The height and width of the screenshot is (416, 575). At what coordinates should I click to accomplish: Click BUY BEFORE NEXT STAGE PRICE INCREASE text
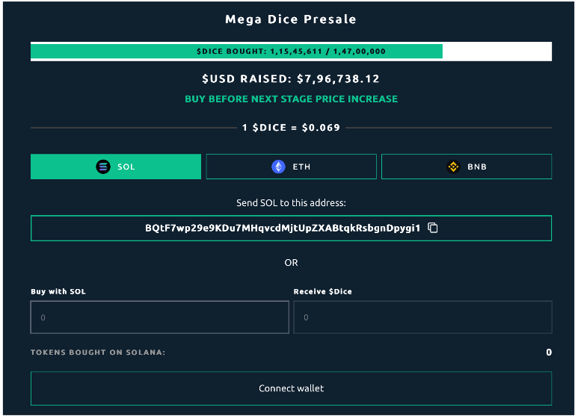291,99
